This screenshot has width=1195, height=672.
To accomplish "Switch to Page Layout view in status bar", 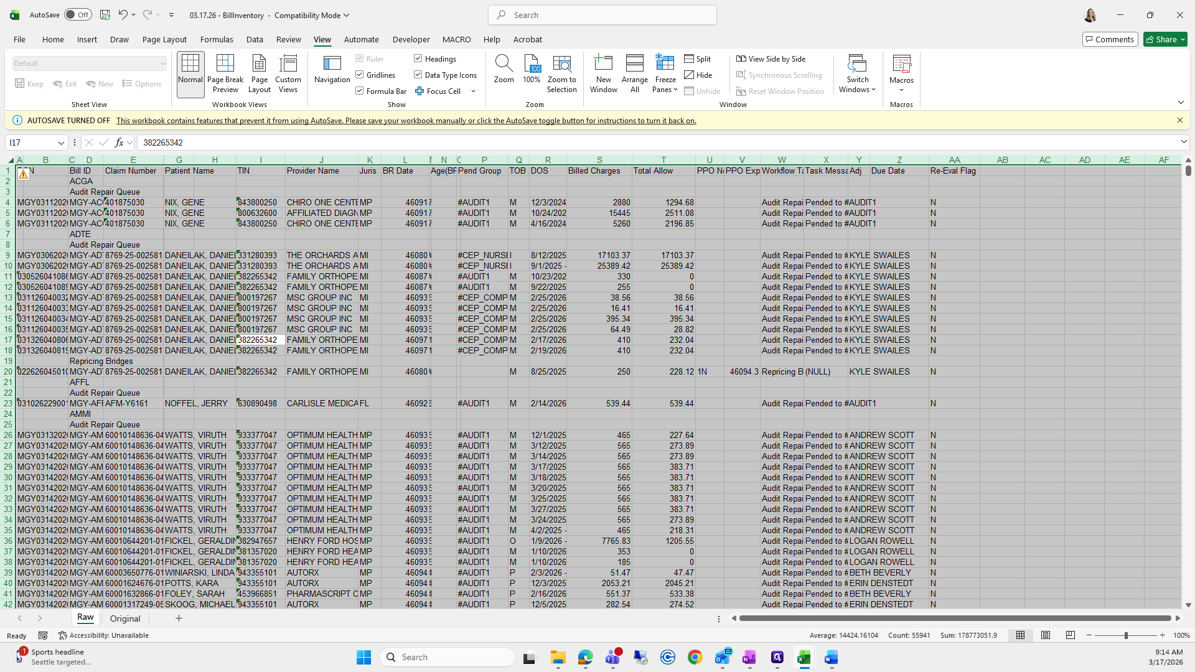I will tap(1046, 635).
